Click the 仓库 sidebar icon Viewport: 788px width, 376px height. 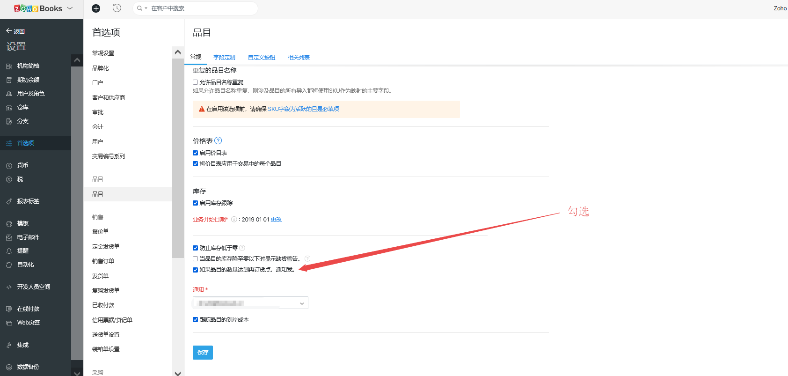tap(9, 108)
